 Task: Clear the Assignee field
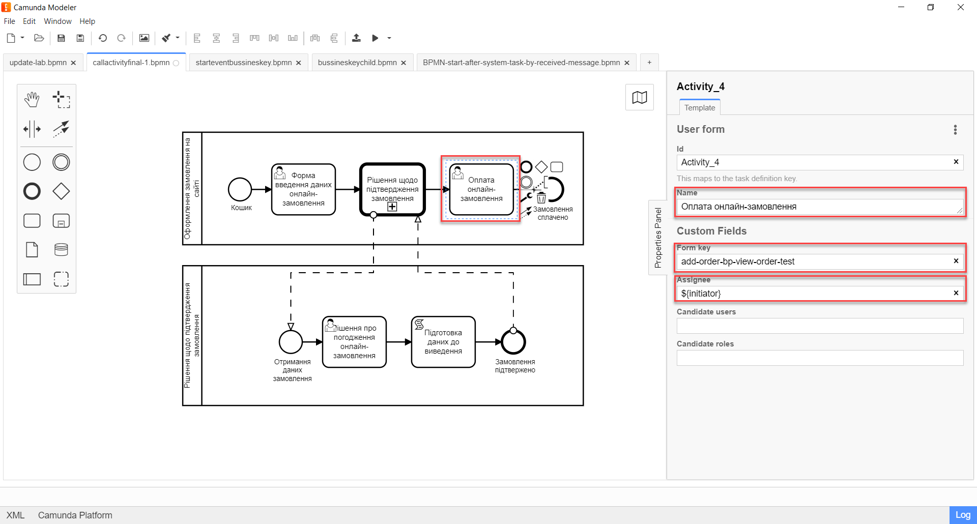point(956,293)
